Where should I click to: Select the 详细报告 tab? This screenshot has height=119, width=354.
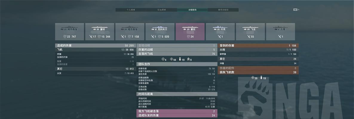point(192,10)
